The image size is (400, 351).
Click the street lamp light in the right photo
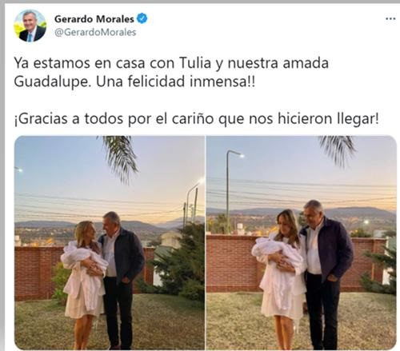pos(242,155)
